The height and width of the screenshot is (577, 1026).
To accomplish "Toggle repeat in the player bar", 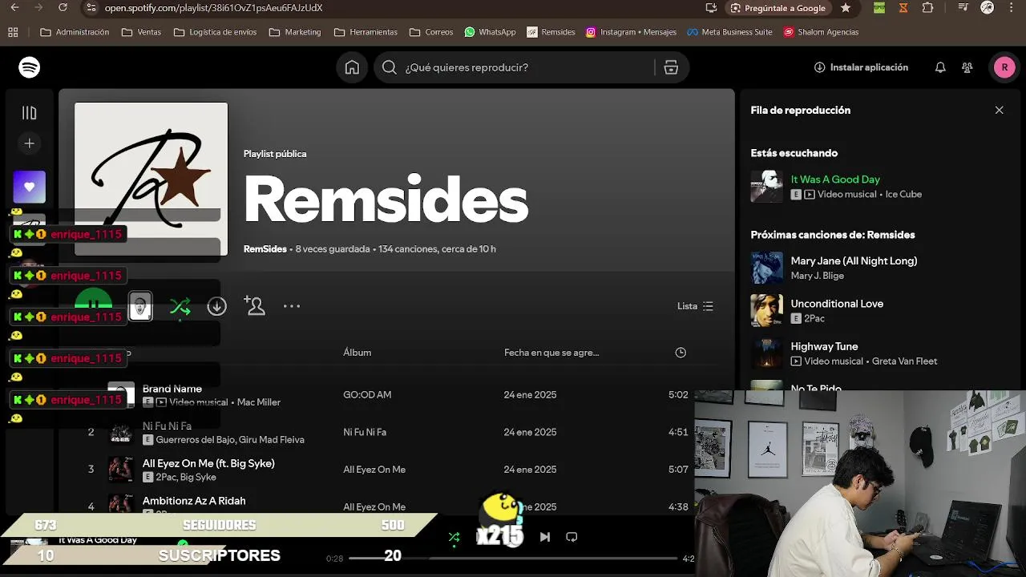I will tap(572, 537).
